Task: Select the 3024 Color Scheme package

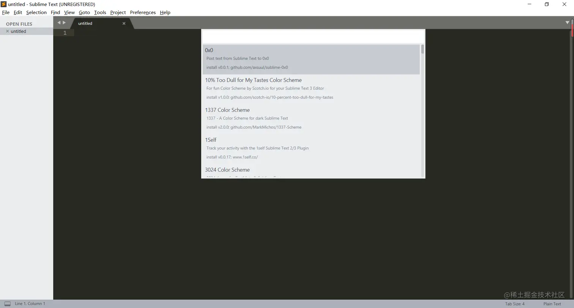Action: point(311,171)
